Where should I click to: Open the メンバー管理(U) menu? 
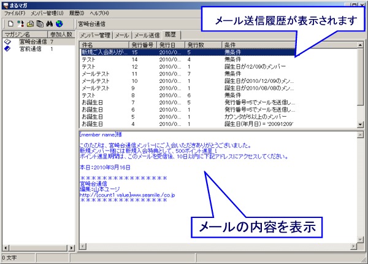click(x=47, y=13)
